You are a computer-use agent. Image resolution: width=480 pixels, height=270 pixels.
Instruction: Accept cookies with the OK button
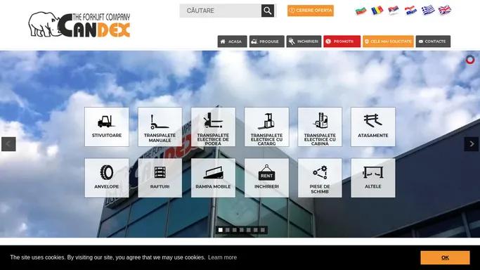(x=445, y=257)
